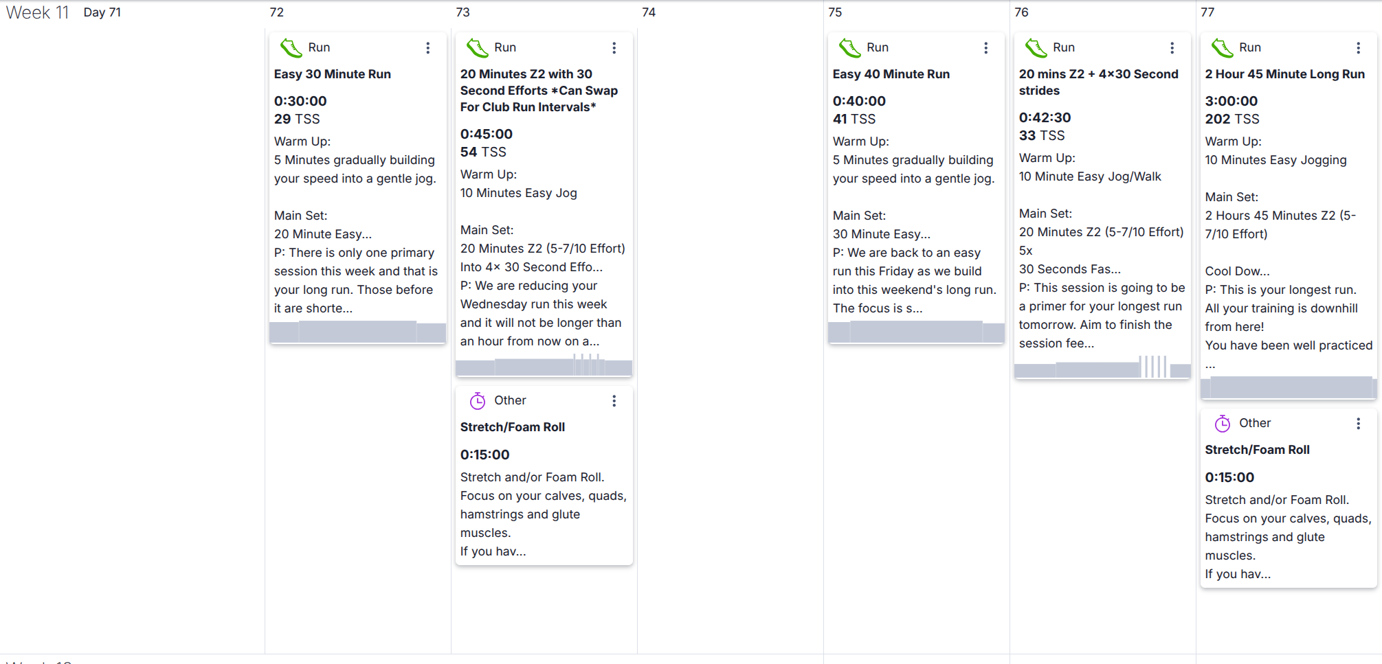Open options menu for Easy 30 Minute Run
Screen dimensions: 1382x664
pos(428,48)
